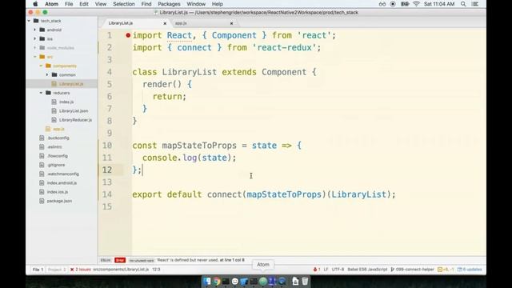Open the Notification Center icon

475,4
